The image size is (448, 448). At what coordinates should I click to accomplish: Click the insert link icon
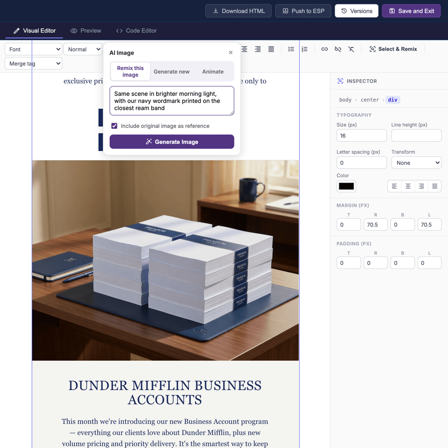coord(325,49)
